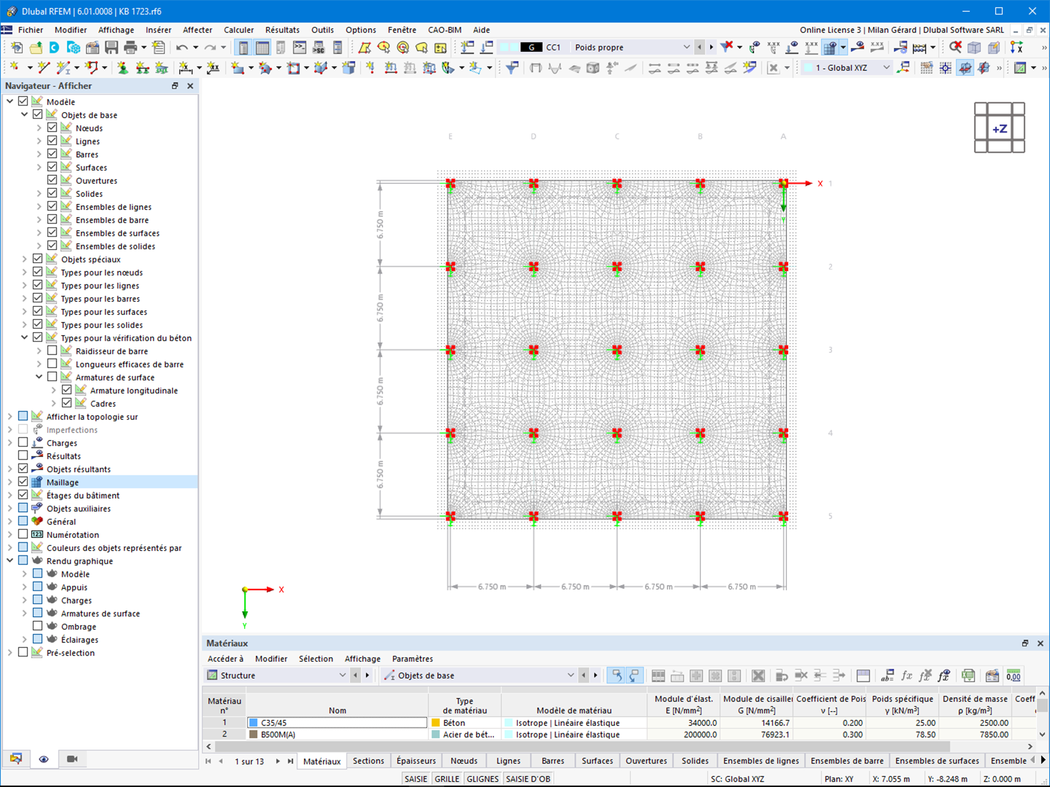Image resolution: width=1050 pixels, height=787 pixels.
Task: Enable the Raidisseur de barre checkbox
Action: tap(52, 351)
